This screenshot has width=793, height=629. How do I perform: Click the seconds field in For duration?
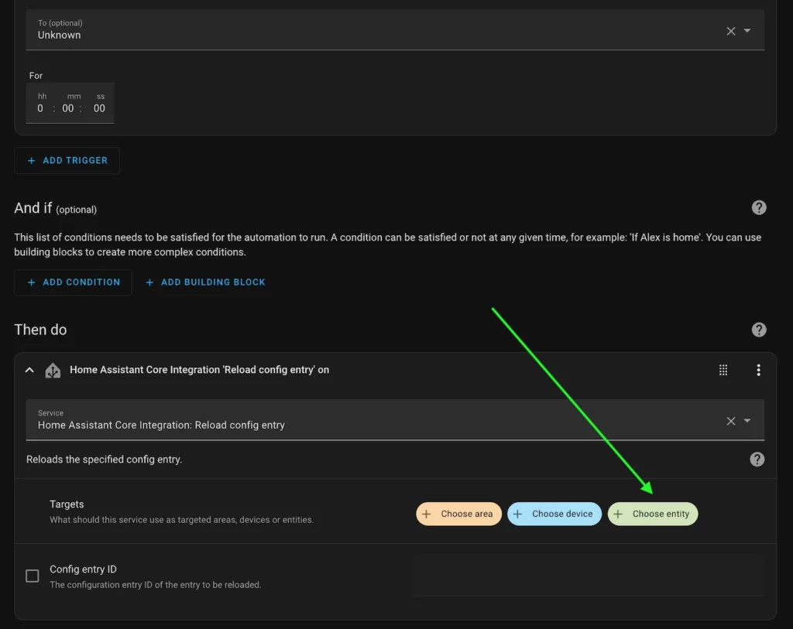coord(99,108)
